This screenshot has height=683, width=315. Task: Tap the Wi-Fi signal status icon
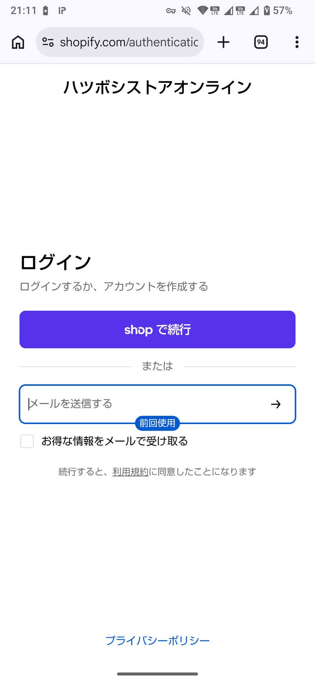click(202, 11)
